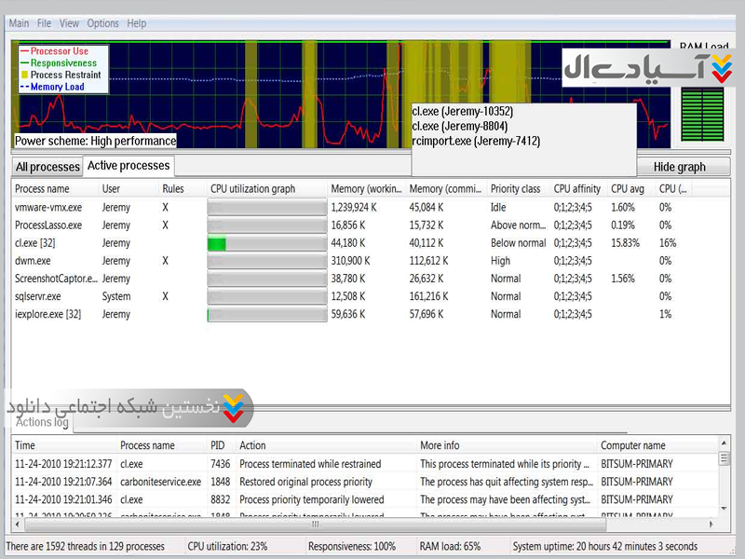Open the Help menu
Screen dimensions: 745x559
pos(137,23)
